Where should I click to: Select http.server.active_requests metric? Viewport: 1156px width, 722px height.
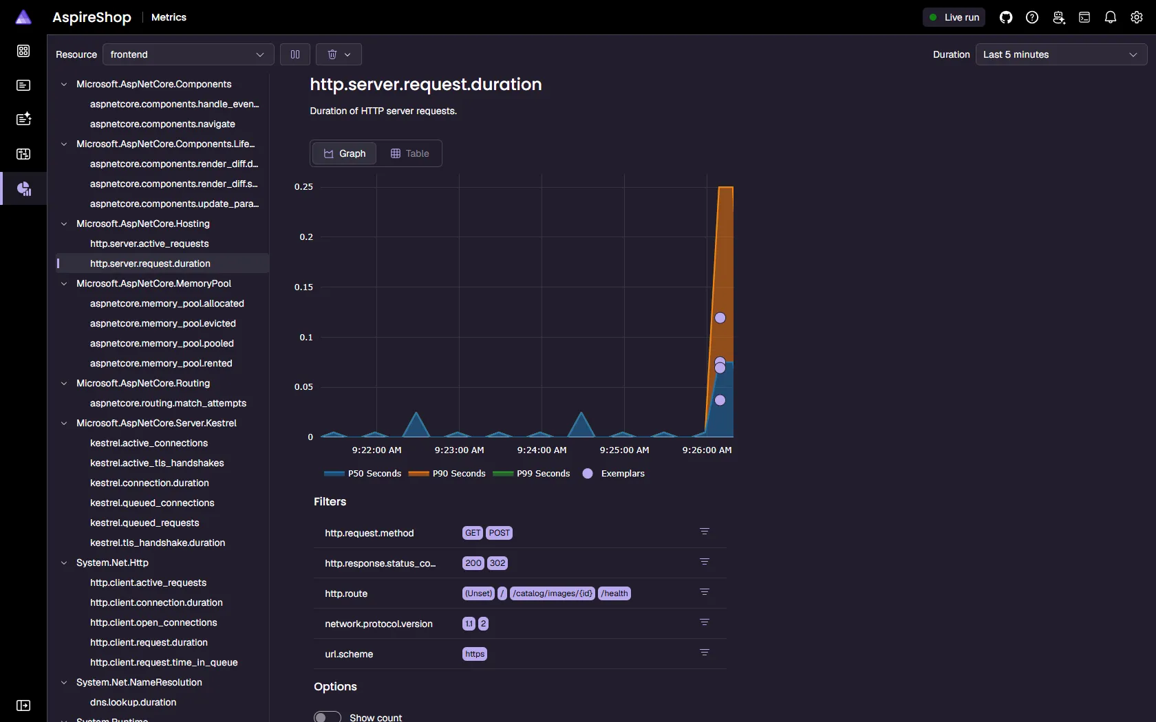[149, 243]
